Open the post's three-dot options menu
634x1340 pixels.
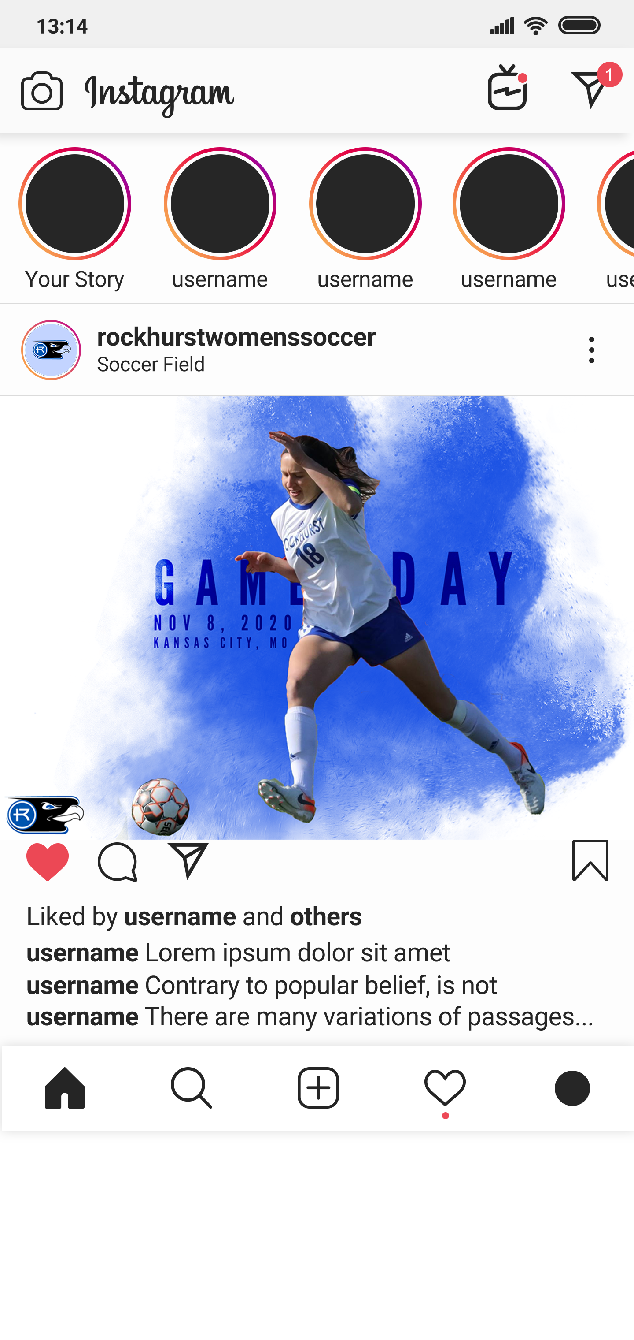[591, 350]
